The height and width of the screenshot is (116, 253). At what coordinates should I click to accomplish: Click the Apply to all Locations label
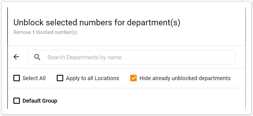click(93, 78)
